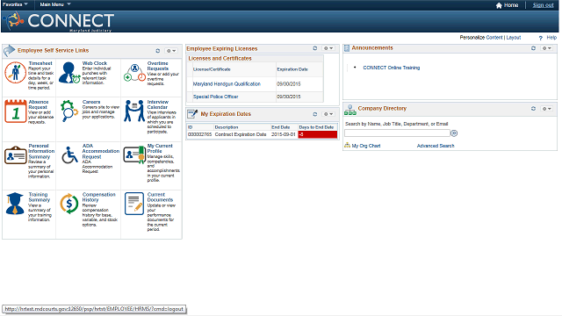Select the ID 000002765 cell
Image resolution: width=562 pixels, height=316 pixels.
(x=199, y=134)
